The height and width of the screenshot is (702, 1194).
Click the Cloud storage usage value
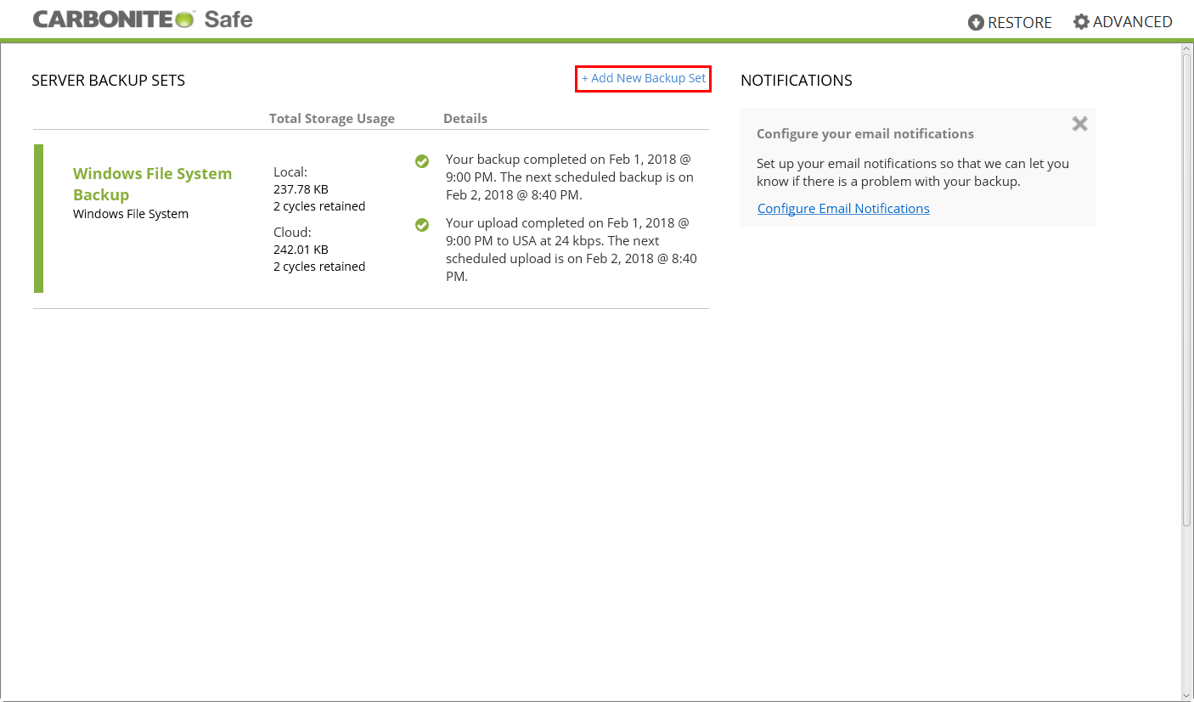(x=301, y=250)
